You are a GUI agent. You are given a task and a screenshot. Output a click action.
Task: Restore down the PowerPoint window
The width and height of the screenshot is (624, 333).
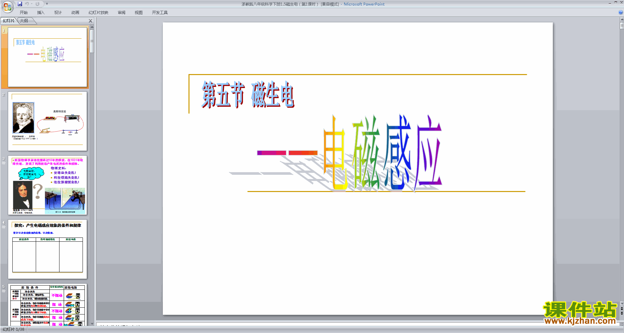coord(616,3)
